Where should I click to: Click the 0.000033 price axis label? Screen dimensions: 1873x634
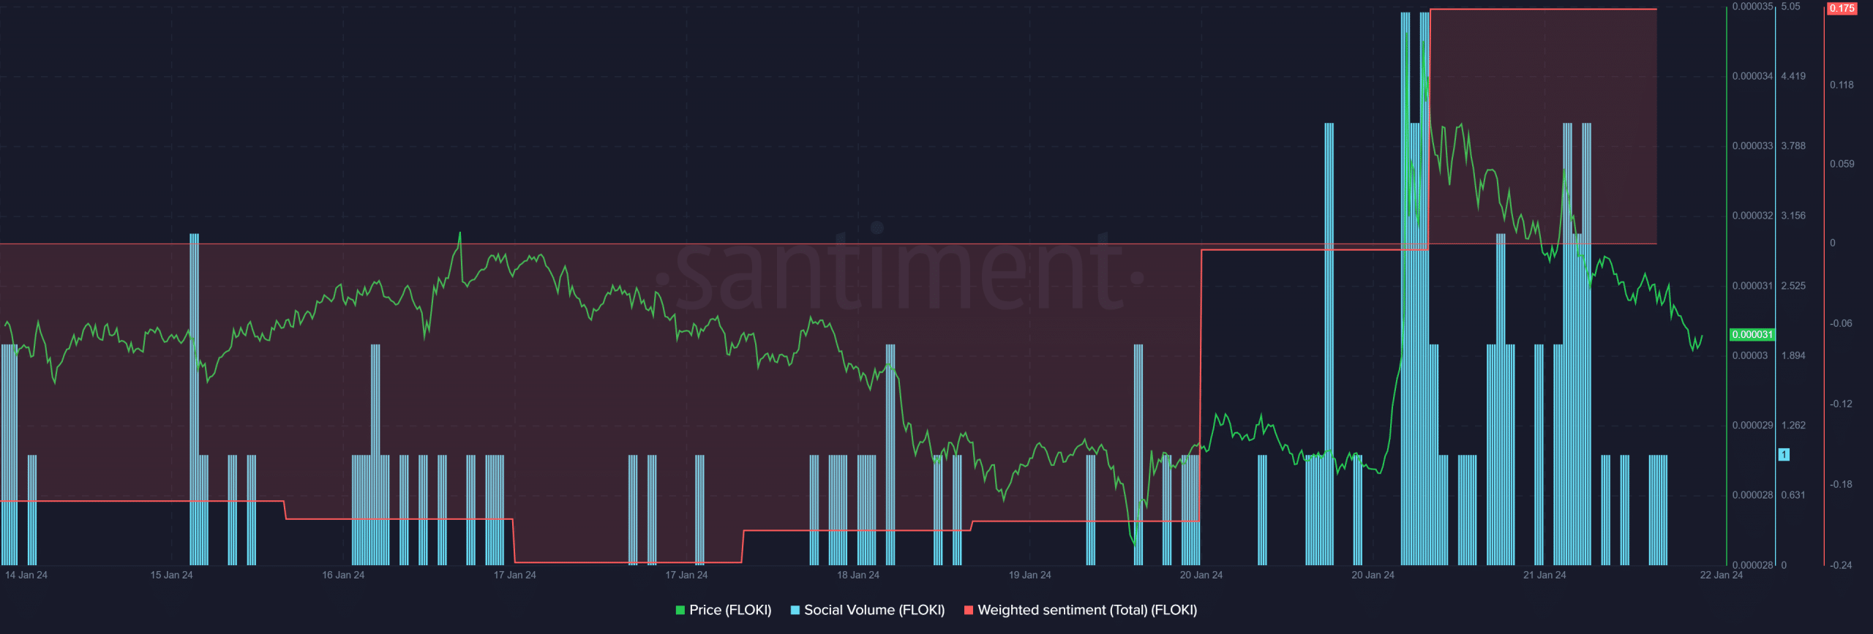click(1752, 146)
